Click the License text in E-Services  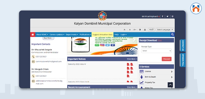tap(148, 71)
